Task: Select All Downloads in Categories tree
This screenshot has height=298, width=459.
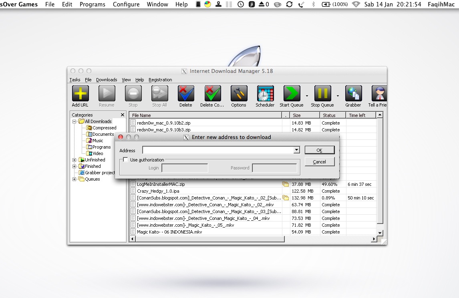Action: coord(95,121)
